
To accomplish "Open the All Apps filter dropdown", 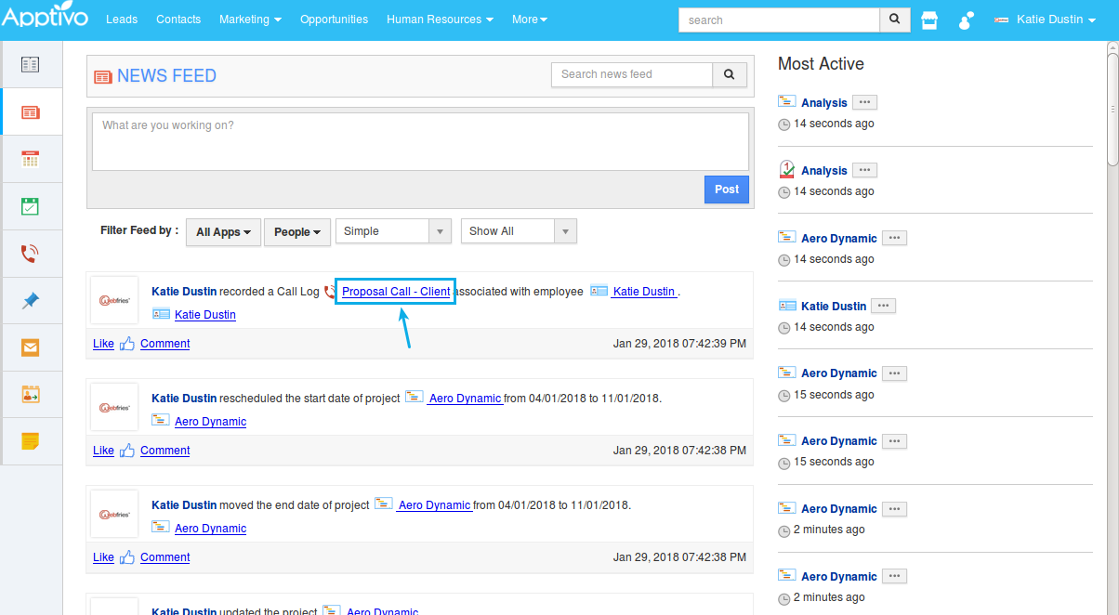I will [x=223, y=232].
